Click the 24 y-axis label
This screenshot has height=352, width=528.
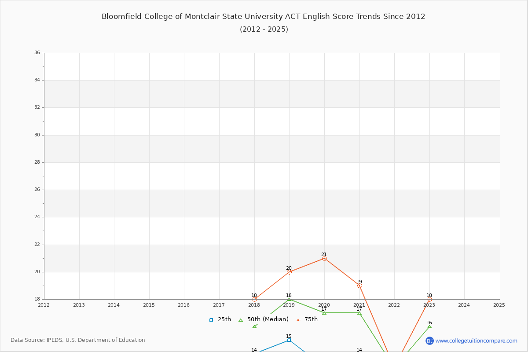coord(37,217)
